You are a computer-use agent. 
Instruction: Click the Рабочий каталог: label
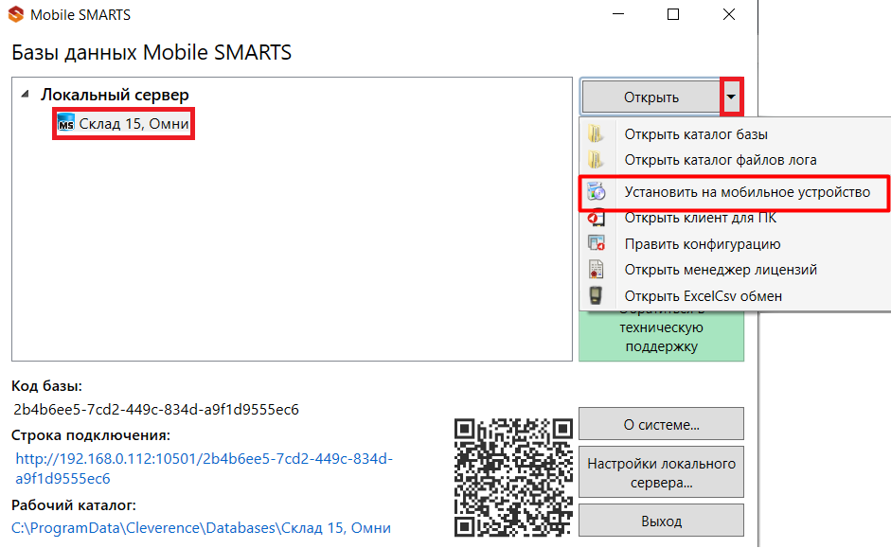click(74, 505)
